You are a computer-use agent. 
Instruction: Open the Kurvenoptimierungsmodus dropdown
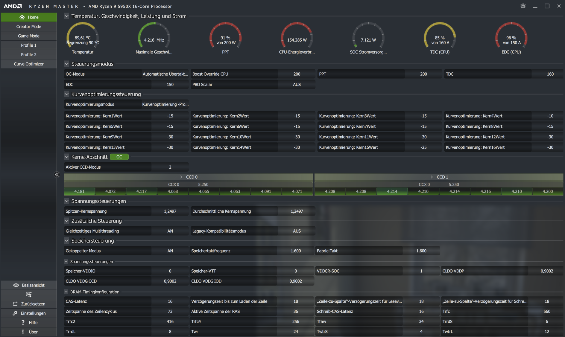click(165, 104)
